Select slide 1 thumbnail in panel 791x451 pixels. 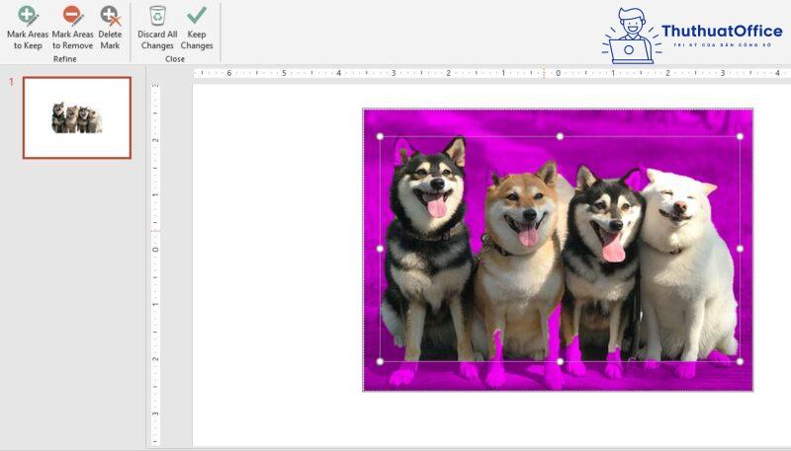(x=77, y=117)
